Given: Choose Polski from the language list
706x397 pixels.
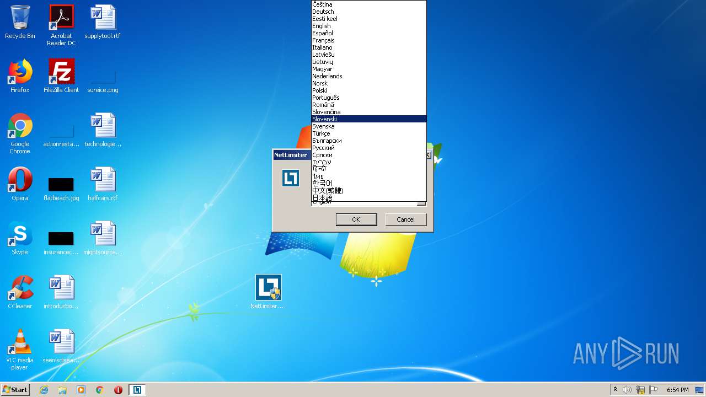Looking at the screenshot, I should (x=369, y=90).
